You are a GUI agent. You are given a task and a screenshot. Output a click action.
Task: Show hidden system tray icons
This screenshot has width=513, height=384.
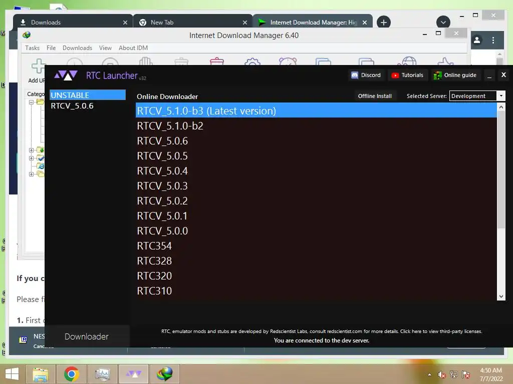[x=429, y=374]
